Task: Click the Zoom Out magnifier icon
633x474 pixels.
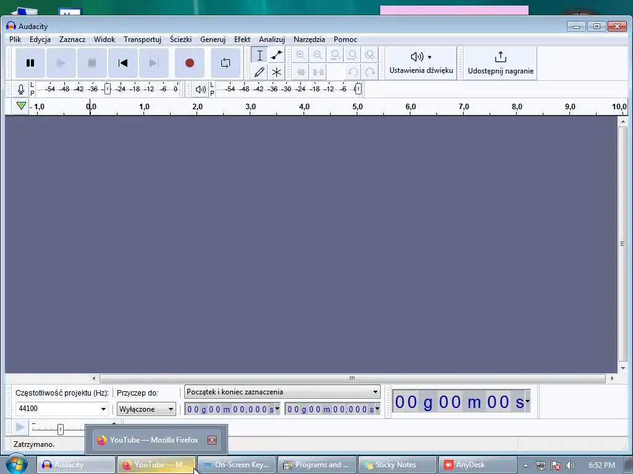Action: coord(318,55)
